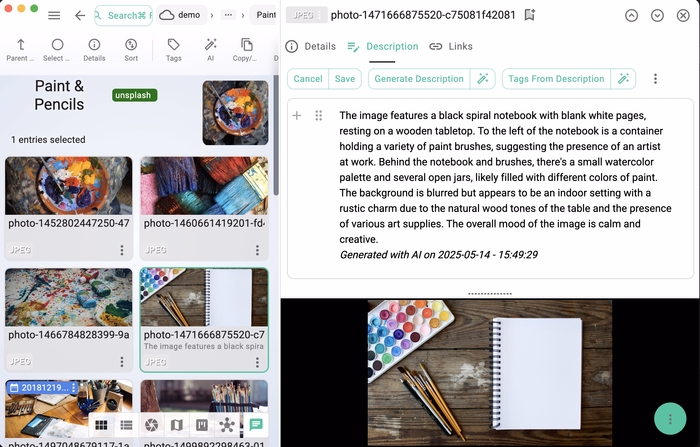Image resolution: width=700 pixels, height=447 pixels.
Task: Switch to the Kanban perspective
Action: pyautogui.click(x=202, y=425)
